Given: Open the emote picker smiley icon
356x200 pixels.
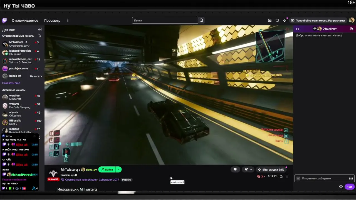Looking at the screenshot, I should (x=351, y=179).
